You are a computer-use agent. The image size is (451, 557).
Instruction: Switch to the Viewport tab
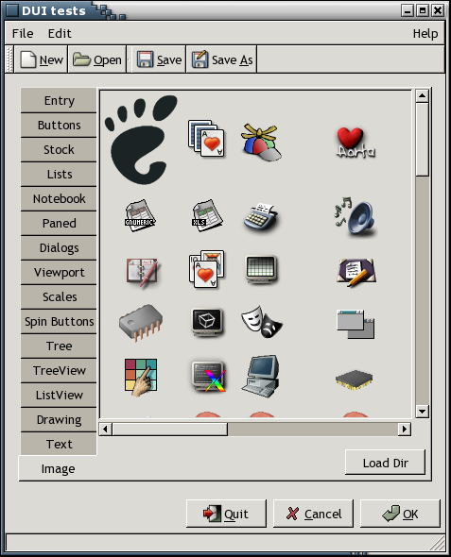pyautogui.click(x=59, y=273)
